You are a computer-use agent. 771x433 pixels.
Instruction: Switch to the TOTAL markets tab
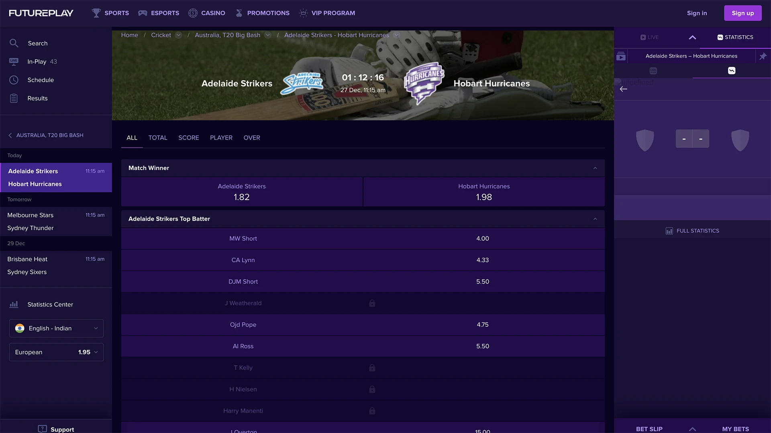[x=158, y=138]
